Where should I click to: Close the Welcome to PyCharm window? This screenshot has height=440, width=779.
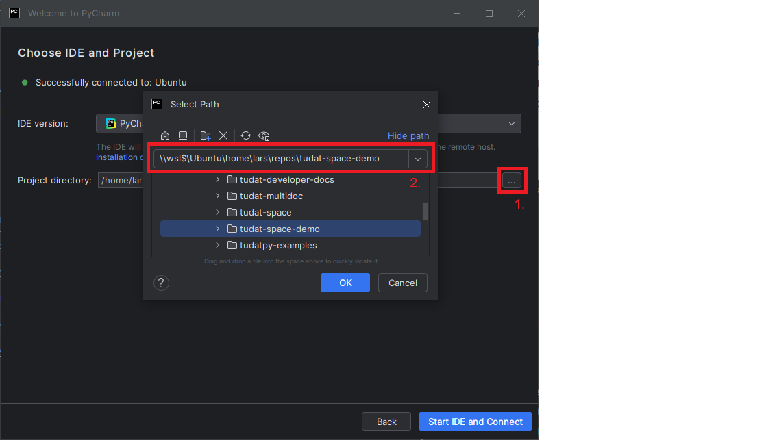click(x=521, y=14)
